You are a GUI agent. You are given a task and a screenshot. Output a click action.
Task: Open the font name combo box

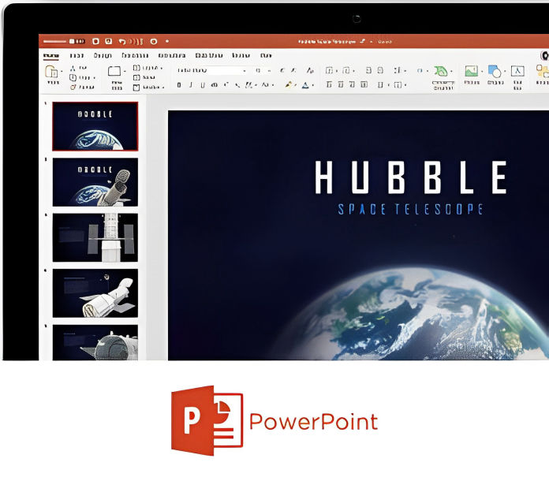click(x=211, y=70)
